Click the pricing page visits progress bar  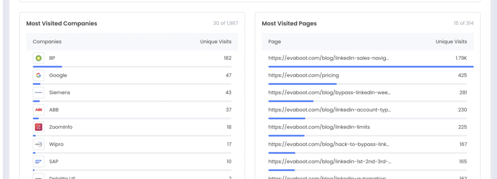click(368, 84)
